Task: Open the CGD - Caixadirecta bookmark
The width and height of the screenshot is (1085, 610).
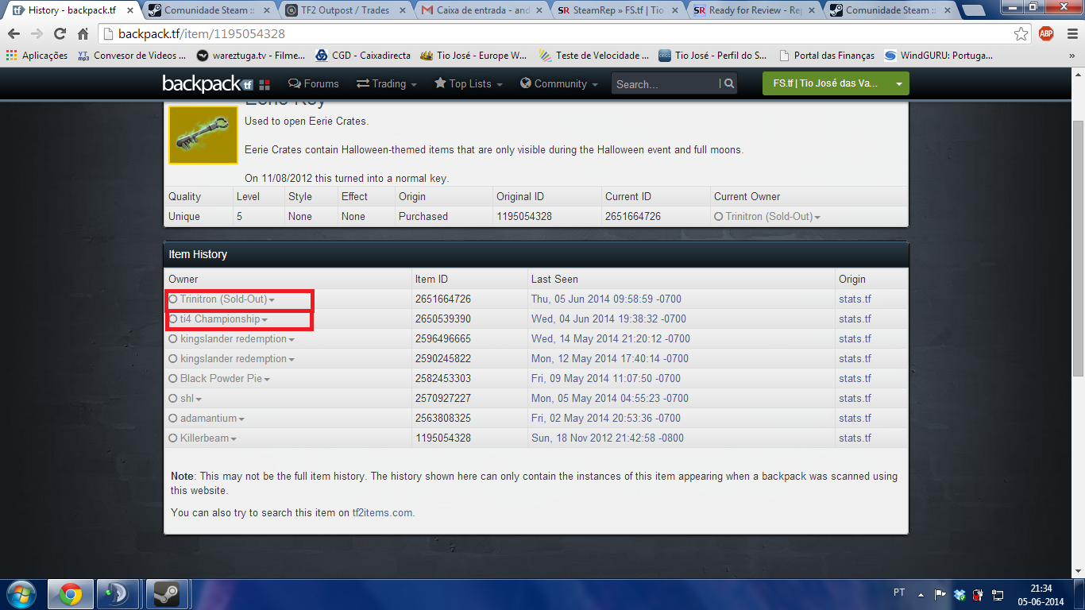Action: pyautogui.click(x=363, y=56)
